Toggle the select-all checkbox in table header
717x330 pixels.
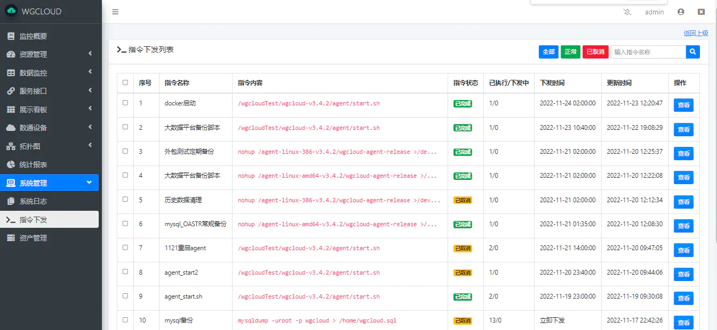125,82
